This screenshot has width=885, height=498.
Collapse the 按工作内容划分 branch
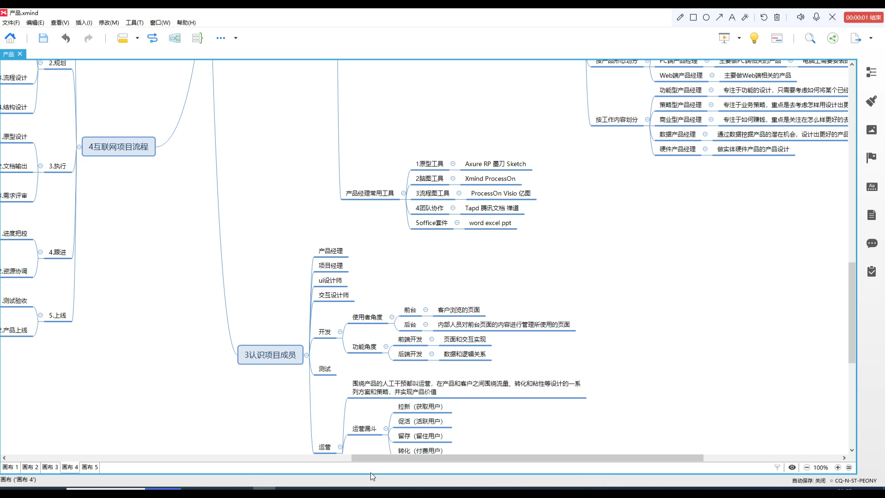(x=647, y=120)
